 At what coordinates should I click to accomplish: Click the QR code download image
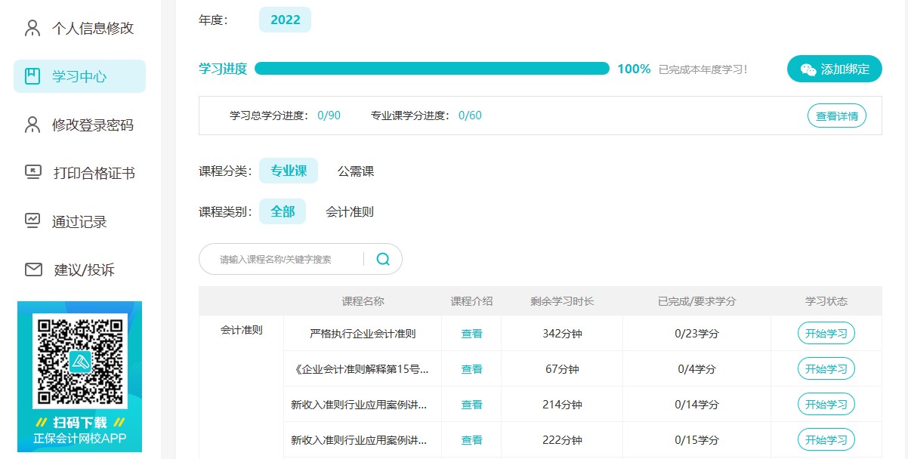tap(79, 359)
